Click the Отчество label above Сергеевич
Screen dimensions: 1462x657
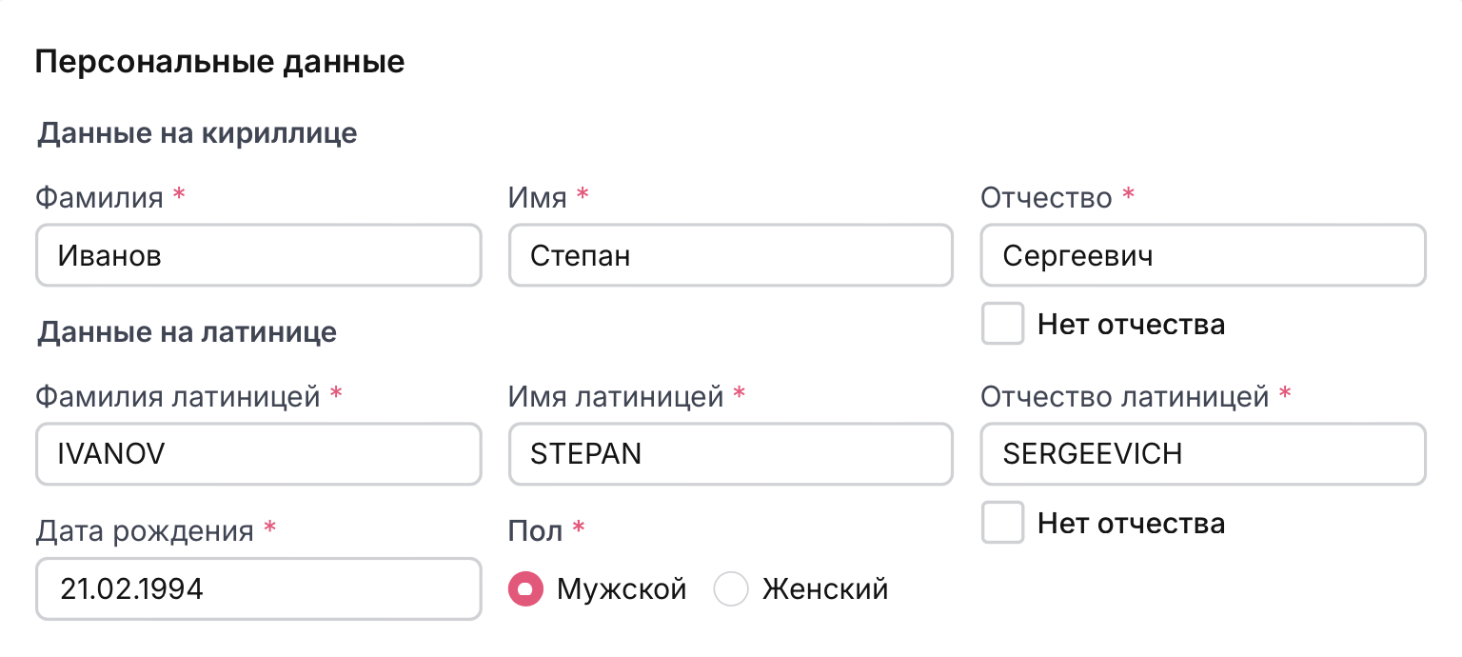pos(1046,197)
